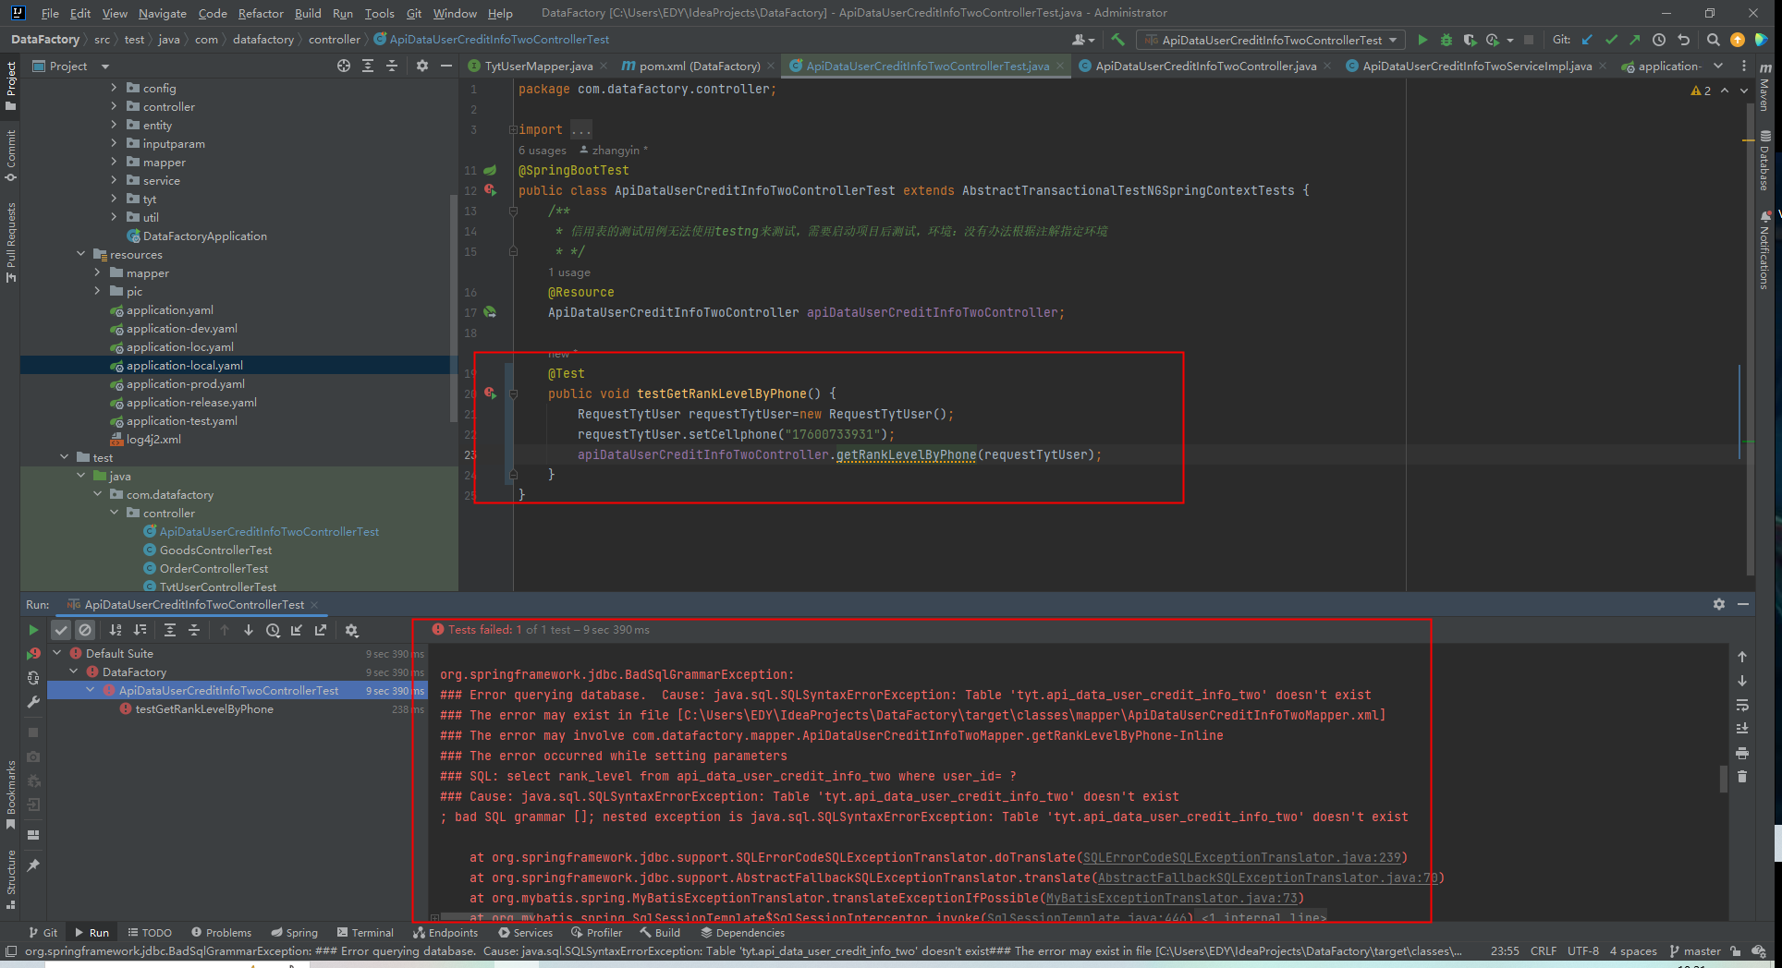Screen dimensions: 1782x968
Task: Toggle the Structure tool window
Action: (11, 880)
